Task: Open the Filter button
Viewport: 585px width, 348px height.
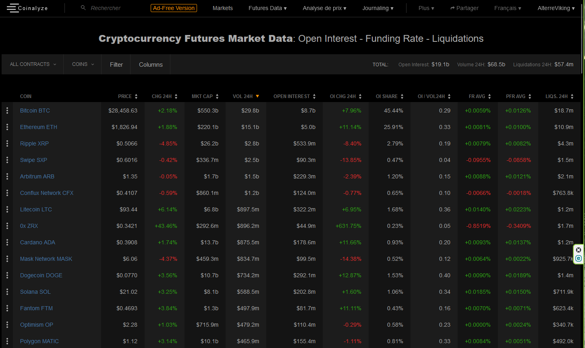Action: 116,64
